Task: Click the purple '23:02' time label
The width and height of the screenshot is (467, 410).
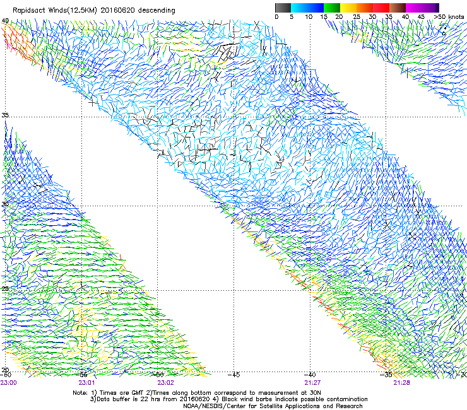Action: (x=165, y=383)
